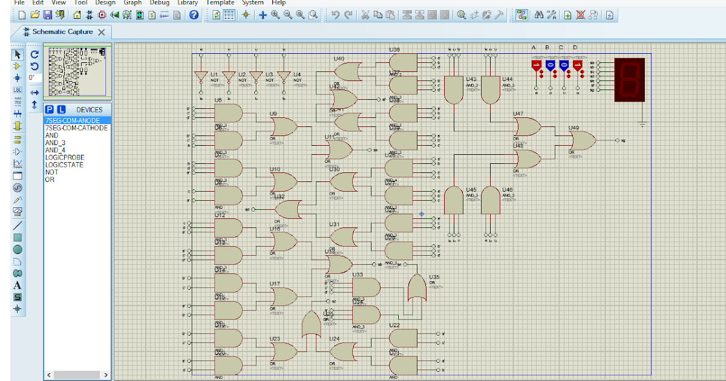The height and width of the screenshot is (381, 726).
Task: Click the Search and Tag binoculars icon
Action: click(x=538, y=15)
